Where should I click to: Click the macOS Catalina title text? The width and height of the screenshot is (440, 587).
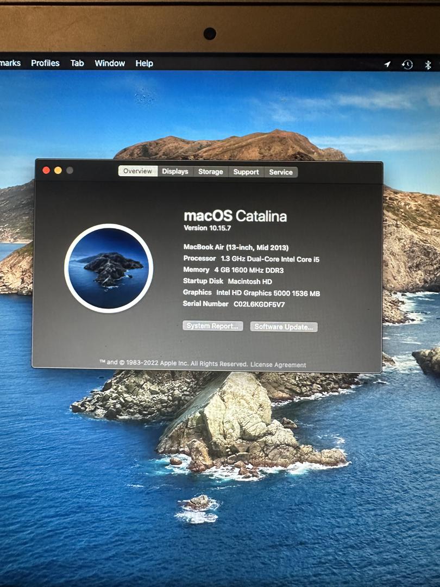pos(235,216)
